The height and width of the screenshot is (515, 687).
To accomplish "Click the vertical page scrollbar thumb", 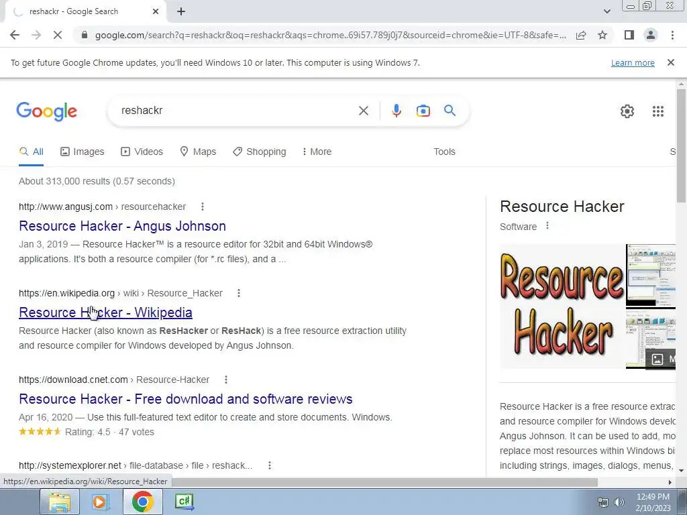I will point(681,145).
